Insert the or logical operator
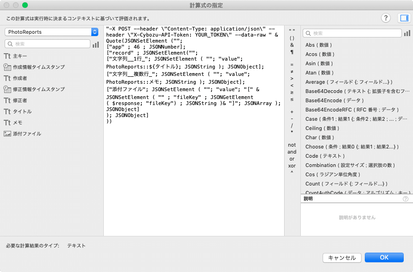Viewport: 413px width, 272px height. [x=292, y=159]
